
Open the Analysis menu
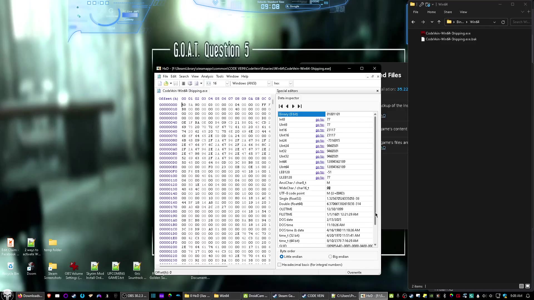pyautogui.click(x=207, y=76)
